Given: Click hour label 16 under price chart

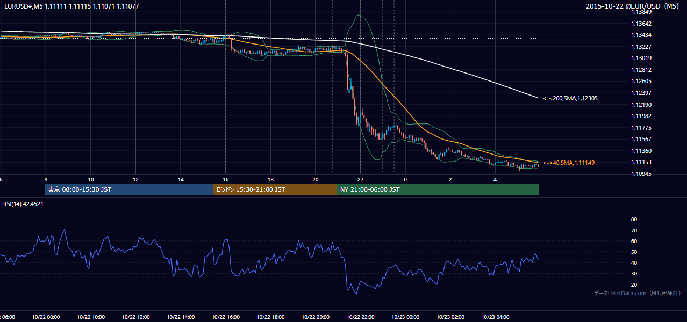Looking at the screenshot, I should click(x=226, y=179).
